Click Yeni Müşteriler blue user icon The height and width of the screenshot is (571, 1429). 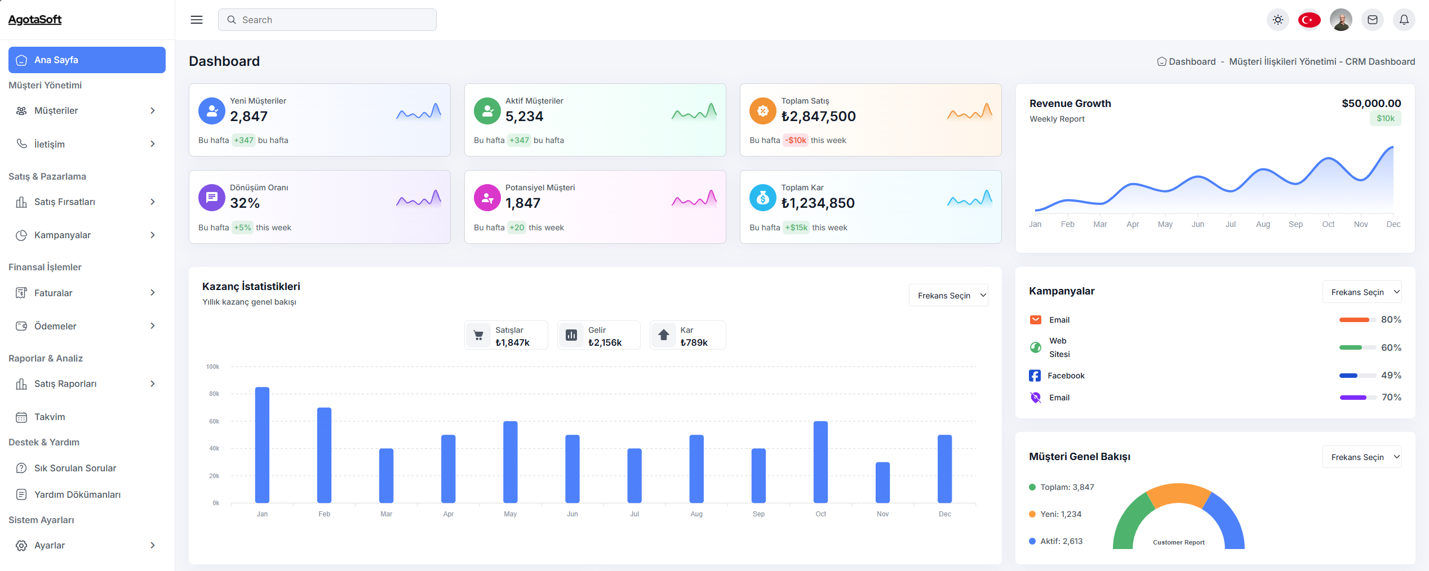tap(212, 111)
